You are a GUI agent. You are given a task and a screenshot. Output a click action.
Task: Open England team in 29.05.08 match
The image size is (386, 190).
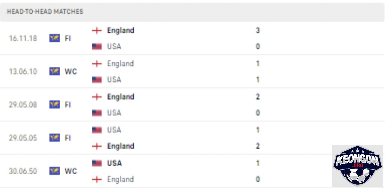pyautogui.click(x=121, y=97)
